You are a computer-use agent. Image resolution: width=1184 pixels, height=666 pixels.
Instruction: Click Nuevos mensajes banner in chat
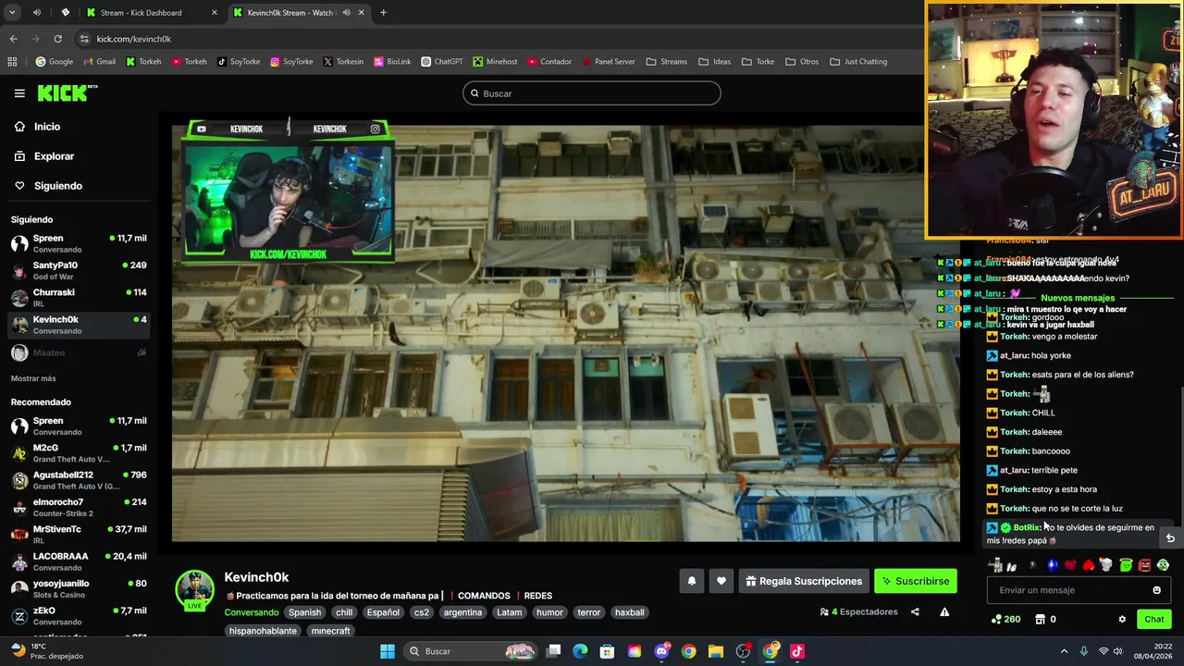coord(1078,298)
